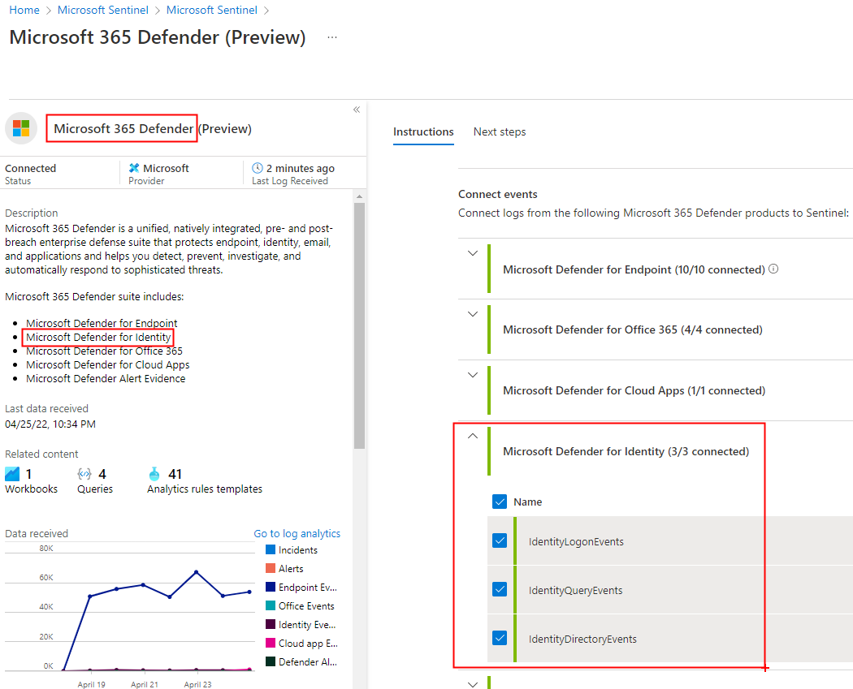
Task: Click the Incidents legend color swatch
Action: point(271,549)
